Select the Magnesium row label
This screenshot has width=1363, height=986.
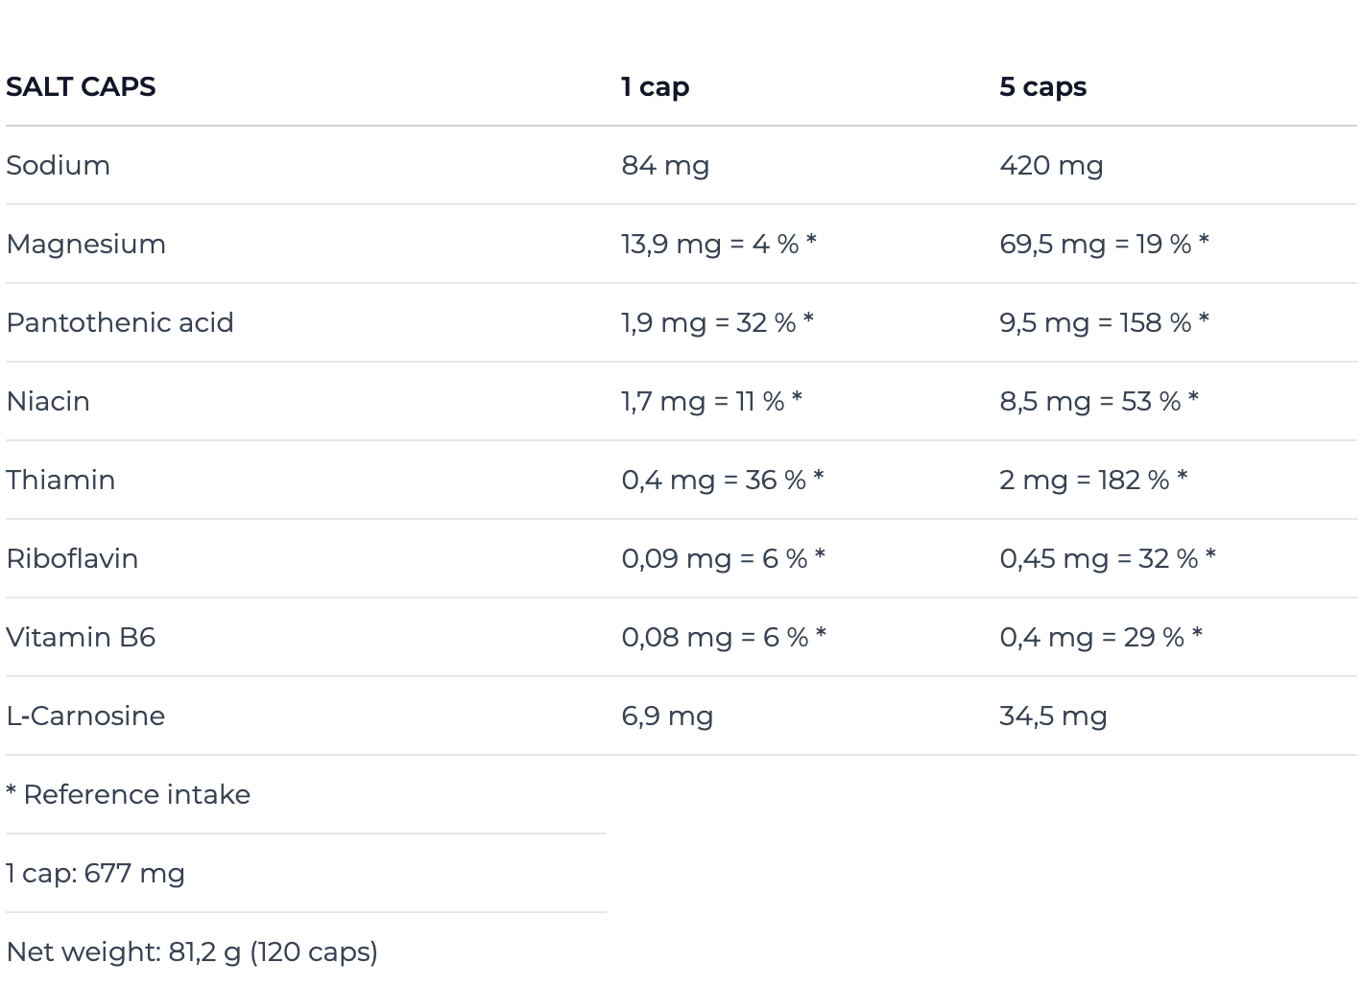[x=85, y=245]
